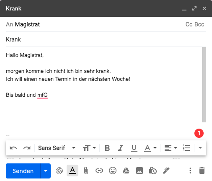The height and width of the screenshot is (181, 212).
Task: Open the three-dot more options menu
Action: (x=190, y=171)
